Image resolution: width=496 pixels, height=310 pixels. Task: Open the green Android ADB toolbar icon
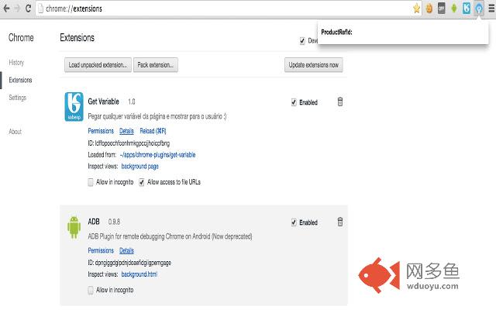[x=453, y=9]
